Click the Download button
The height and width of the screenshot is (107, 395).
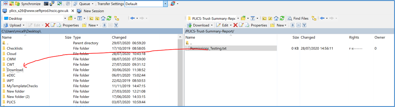click(198, 25)
